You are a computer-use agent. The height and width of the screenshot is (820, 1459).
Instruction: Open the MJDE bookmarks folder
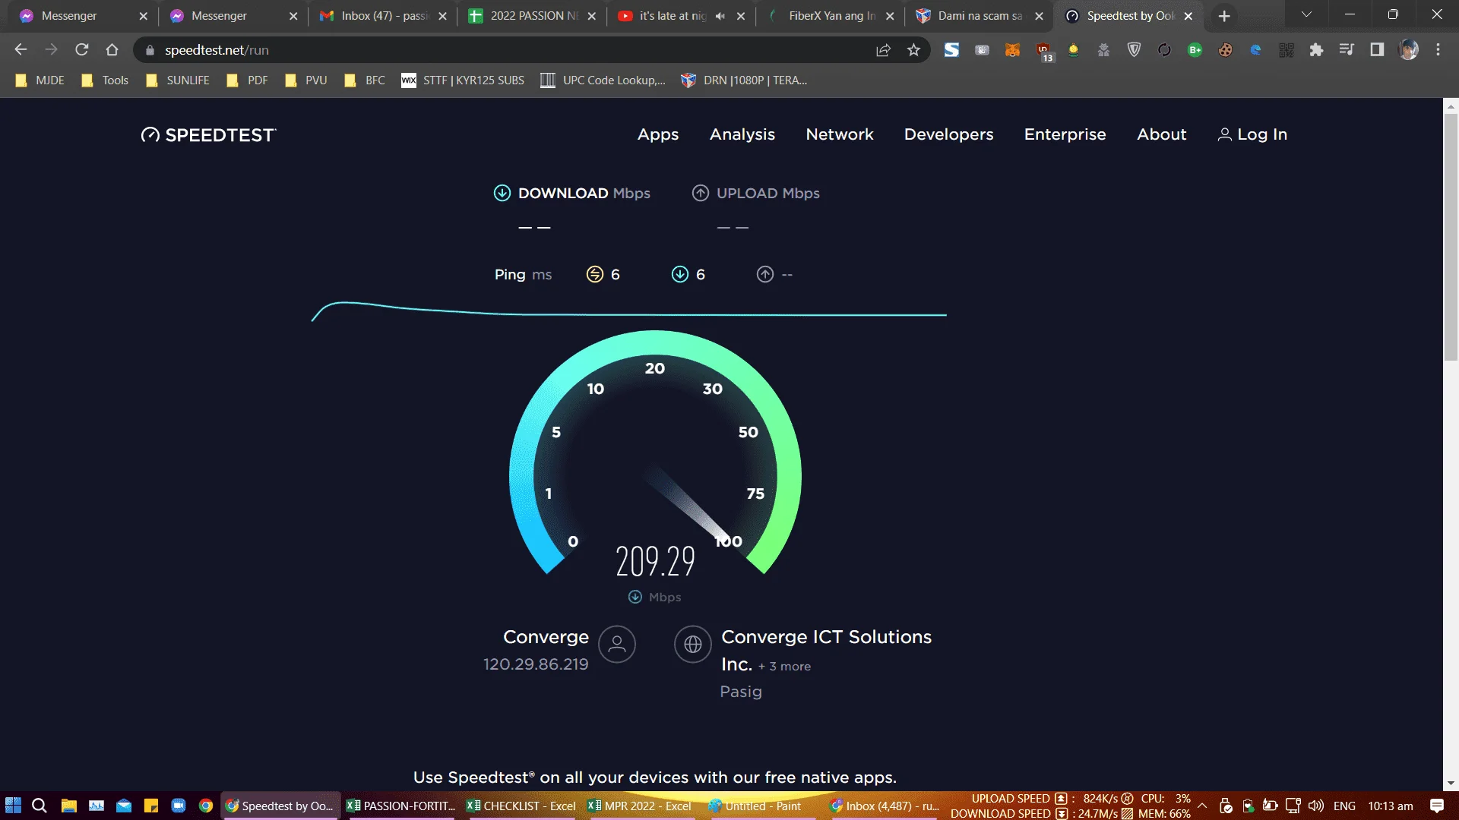pos(40,80)
